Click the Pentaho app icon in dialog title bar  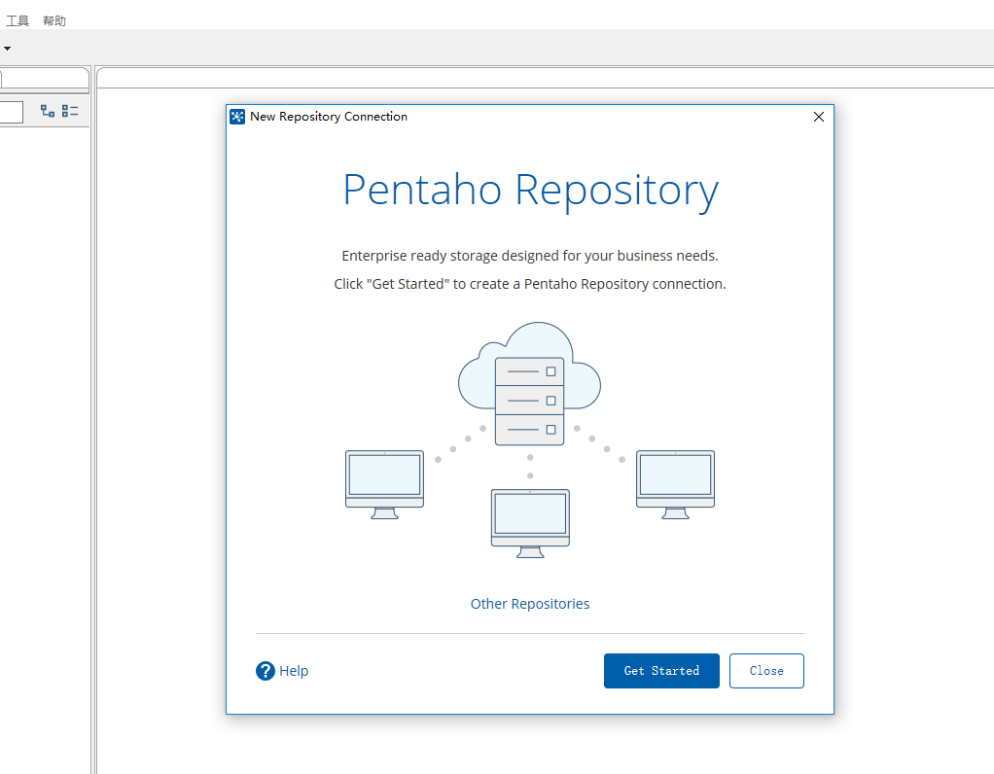[237, 117]
